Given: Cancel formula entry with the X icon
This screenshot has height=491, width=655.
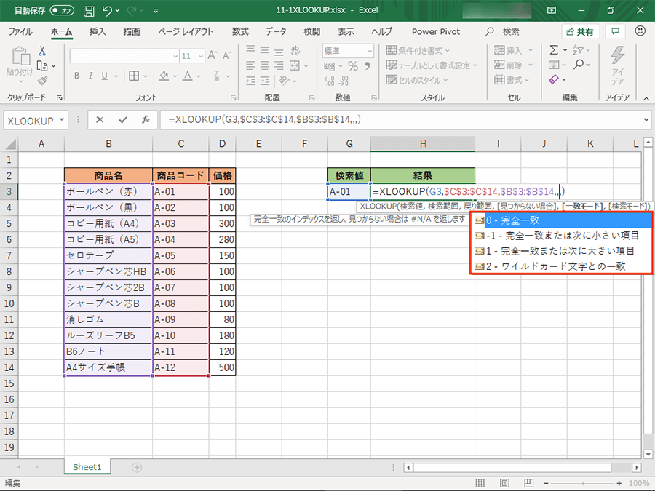Looking at the screenshot, I should click(x=100, y=120).
